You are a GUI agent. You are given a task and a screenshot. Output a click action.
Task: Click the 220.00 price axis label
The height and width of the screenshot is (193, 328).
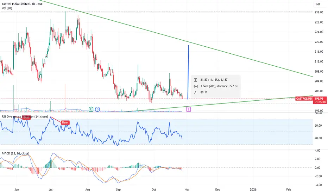319,42
